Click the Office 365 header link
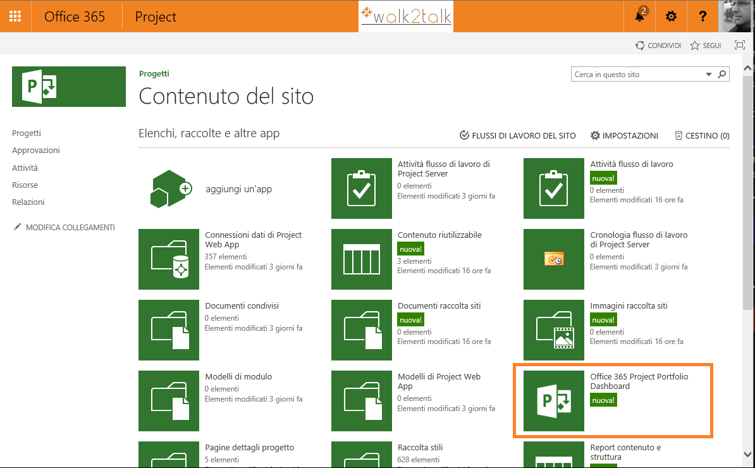The image size is (755, 468). coord(75,16)
